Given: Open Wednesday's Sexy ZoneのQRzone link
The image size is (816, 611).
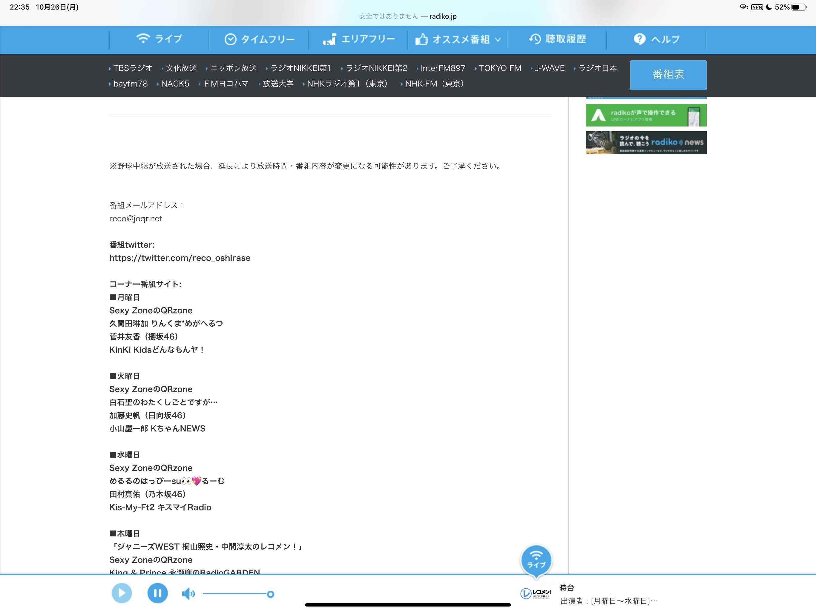Looking at the screenshot, I should [x=151, y=468].
